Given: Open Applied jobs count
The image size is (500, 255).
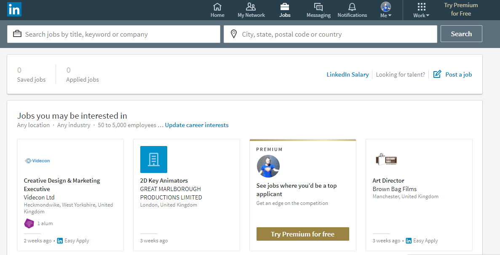Looking at the screenshot, I should coord(82,74).
